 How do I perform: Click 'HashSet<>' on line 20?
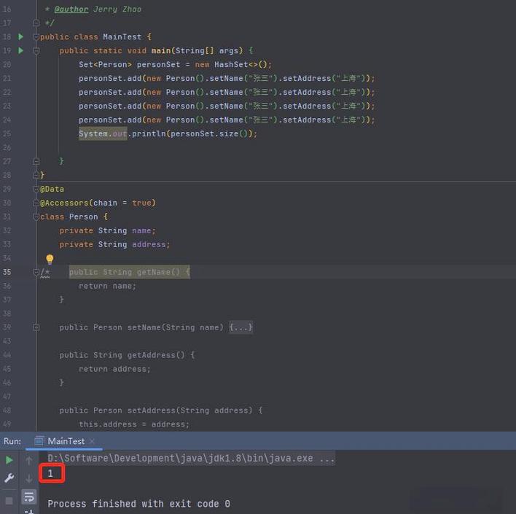tap(236, 64)
